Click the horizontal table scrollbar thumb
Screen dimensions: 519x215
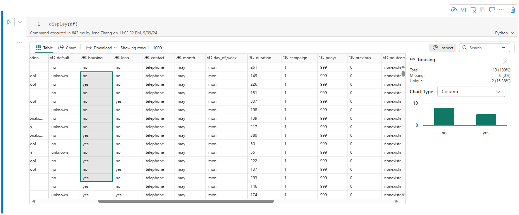186,201
